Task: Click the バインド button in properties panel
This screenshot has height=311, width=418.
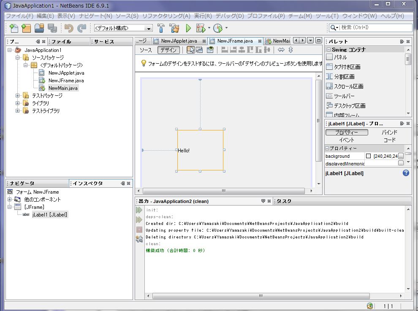Action: [x=389, y=133]
